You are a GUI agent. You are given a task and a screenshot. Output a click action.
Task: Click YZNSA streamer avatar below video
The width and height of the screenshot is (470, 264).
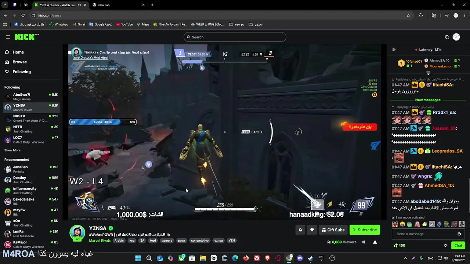click(77, 233)
